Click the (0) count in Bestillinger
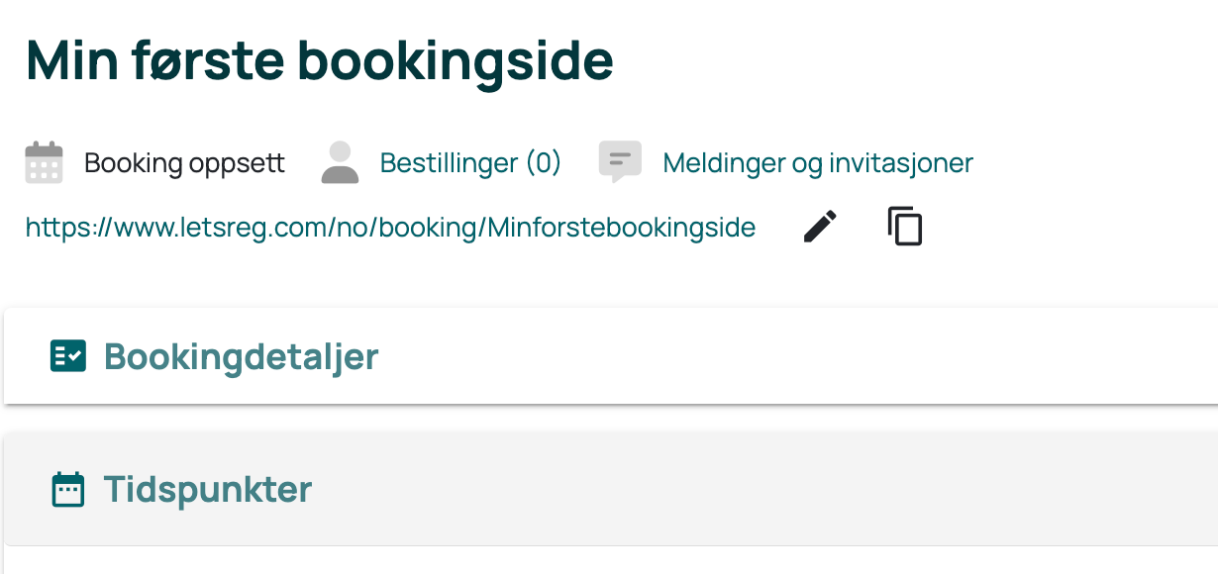 [x=543, y=162]
